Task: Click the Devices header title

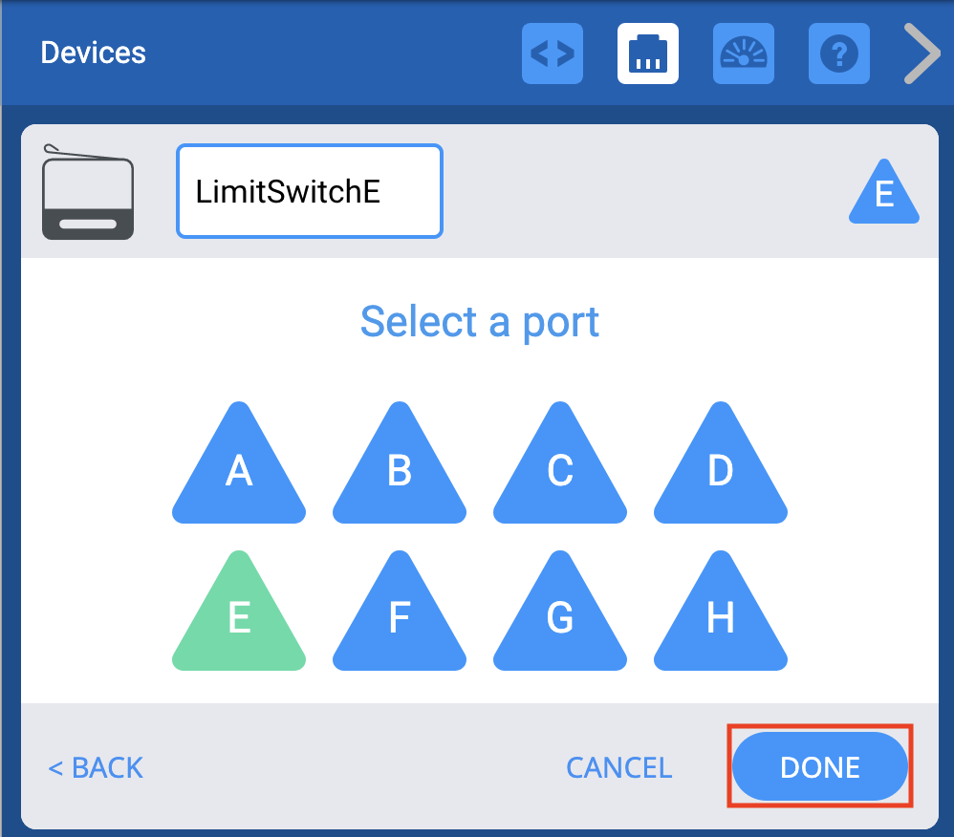Action: point(93,53)
